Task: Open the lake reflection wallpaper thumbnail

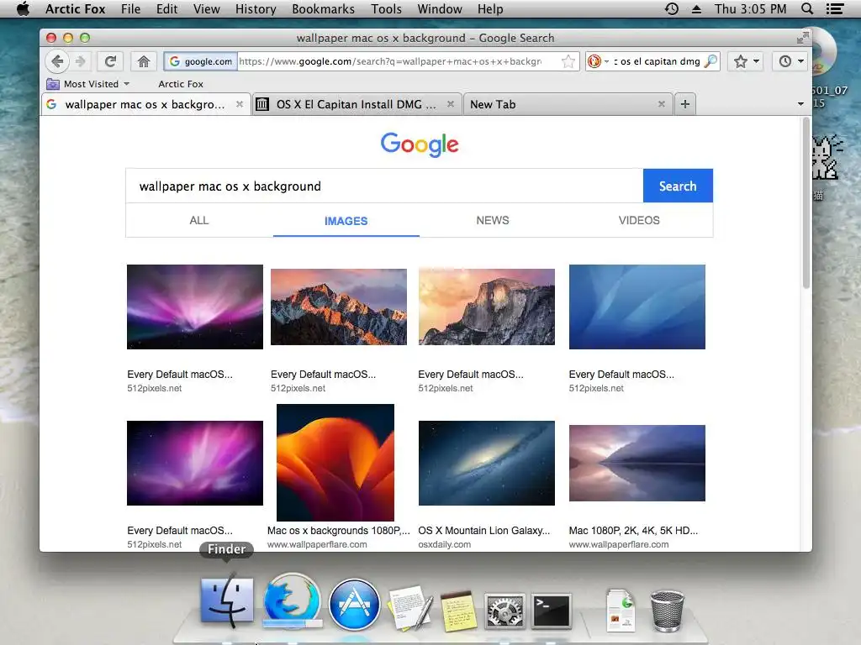Action: coord(637,463)
